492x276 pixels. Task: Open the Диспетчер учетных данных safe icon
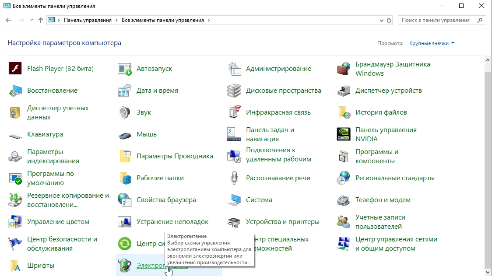[x=15, y=112]
